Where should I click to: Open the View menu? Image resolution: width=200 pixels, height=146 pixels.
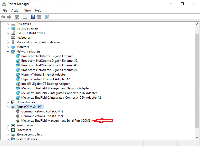tap(27, 11)
